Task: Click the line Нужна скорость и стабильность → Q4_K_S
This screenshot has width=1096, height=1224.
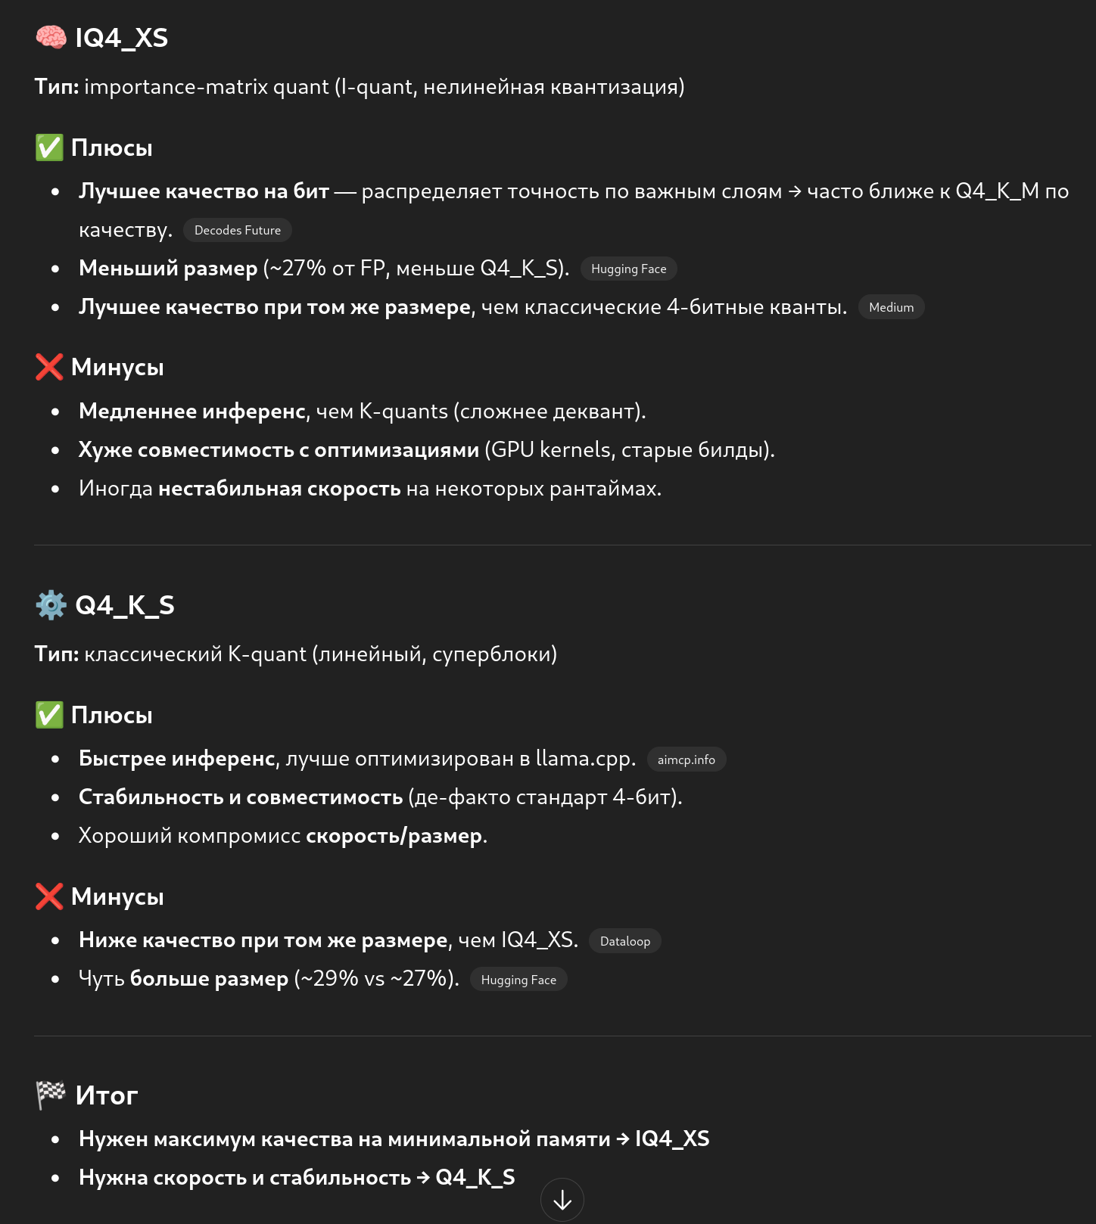Action: [x=297, y=1177]
